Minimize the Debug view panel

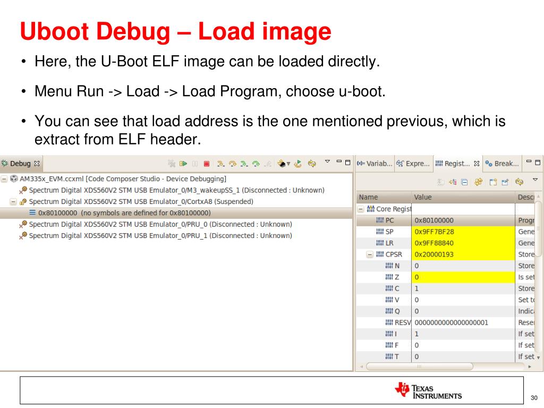[x=339, y=161]
